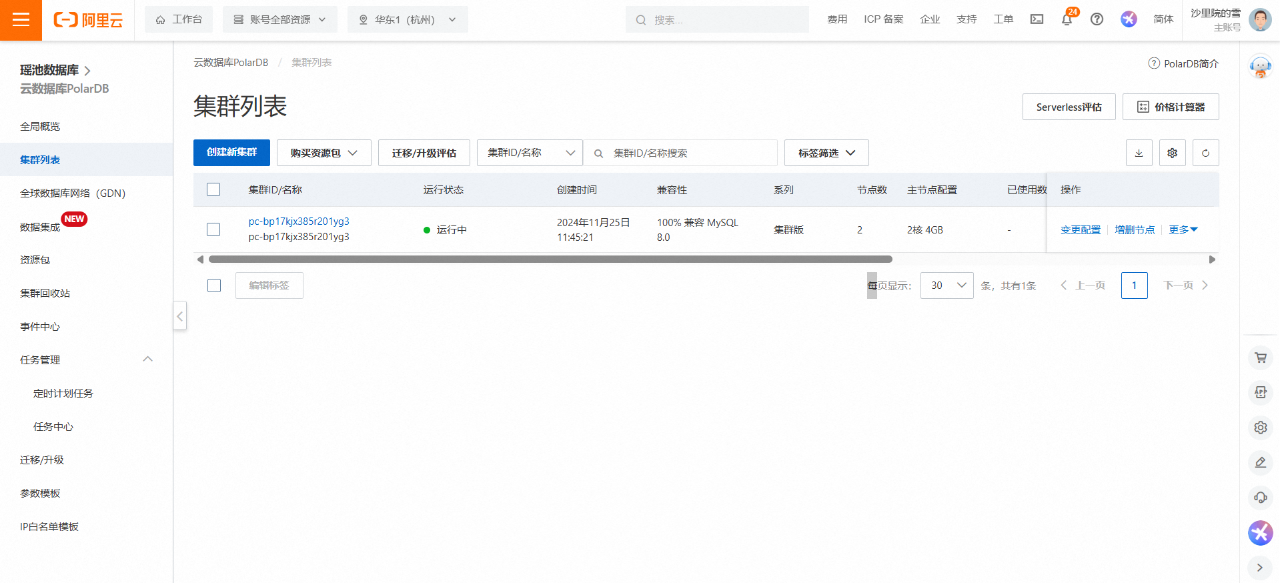Toggle the select-all header checkbox
The image size is (1280, 583).
coord(213,189)
